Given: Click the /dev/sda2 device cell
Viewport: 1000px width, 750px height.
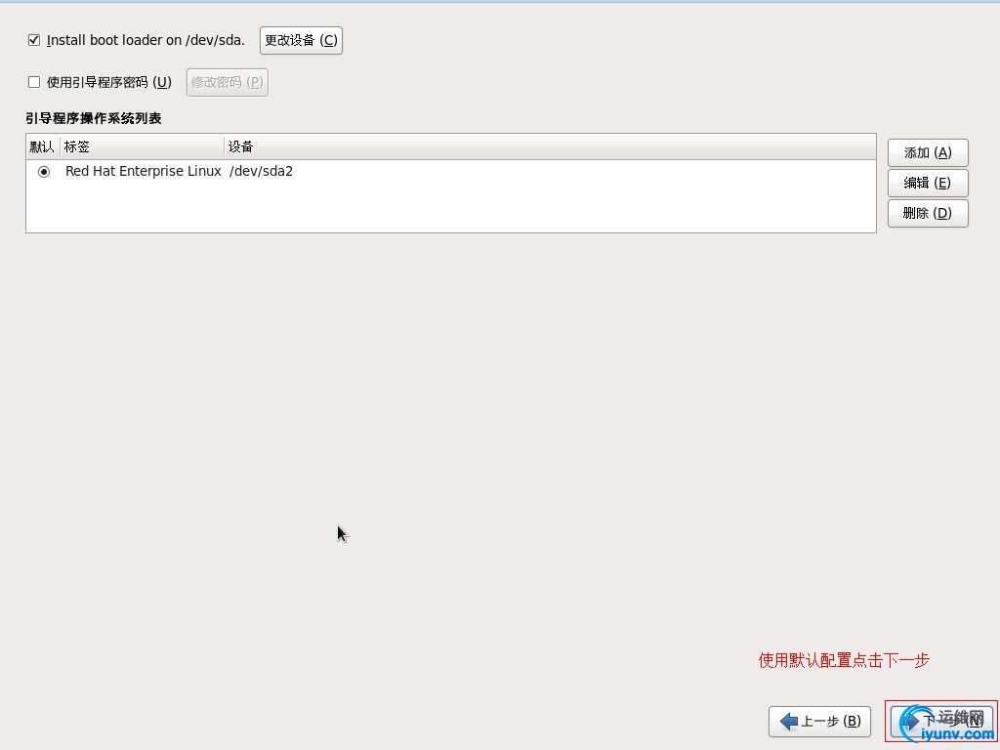Looking at the screenshot, I should click(x=261, y=171).
